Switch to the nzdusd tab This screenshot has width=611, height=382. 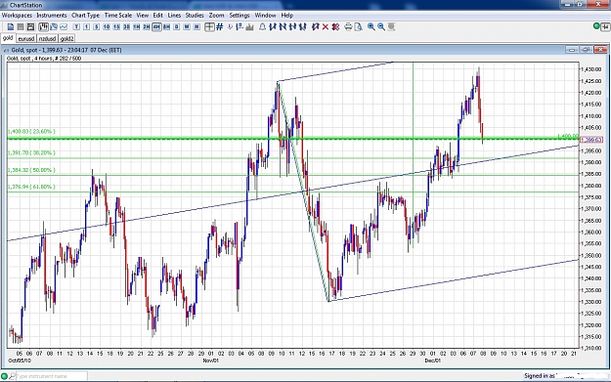[48, 38]
